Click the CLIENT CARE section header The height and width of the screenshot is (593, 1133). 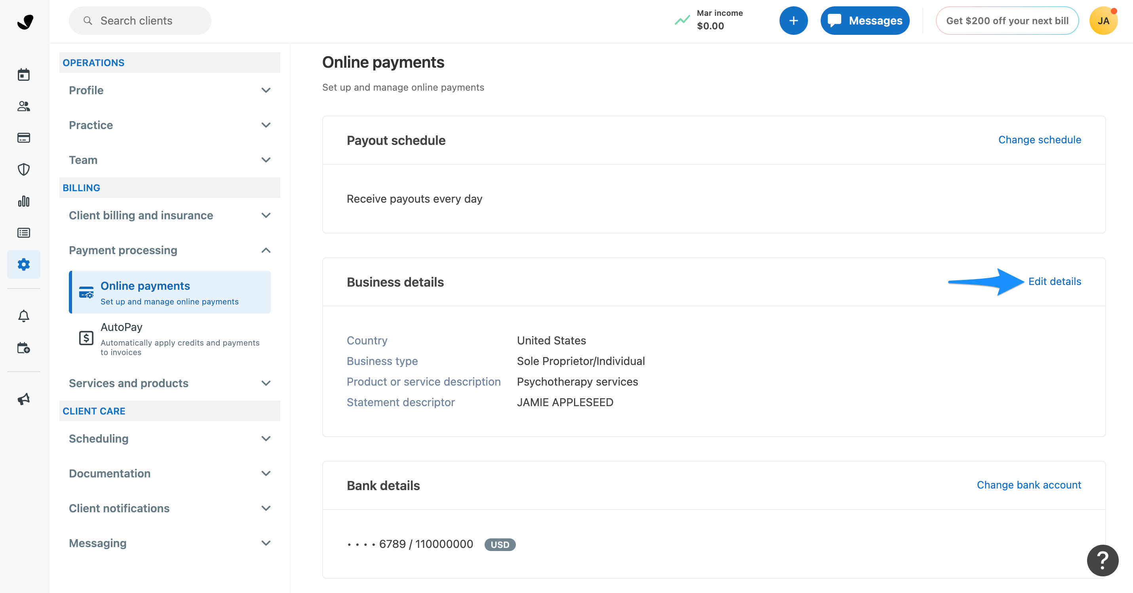point(170,411)
